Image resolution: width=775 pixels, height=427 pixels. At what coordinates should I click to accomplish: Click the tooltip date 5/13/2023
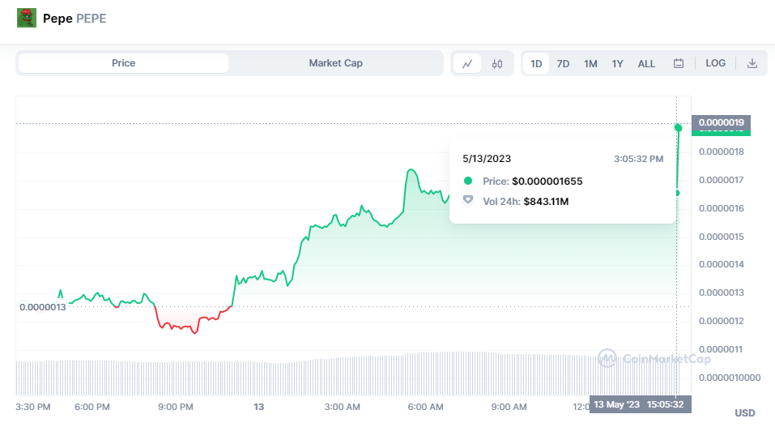[487, 159]
